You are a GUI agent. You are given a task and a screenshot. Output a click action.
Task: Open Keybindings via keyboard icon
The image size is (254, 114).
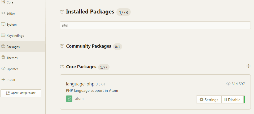[x=3, y=35]
